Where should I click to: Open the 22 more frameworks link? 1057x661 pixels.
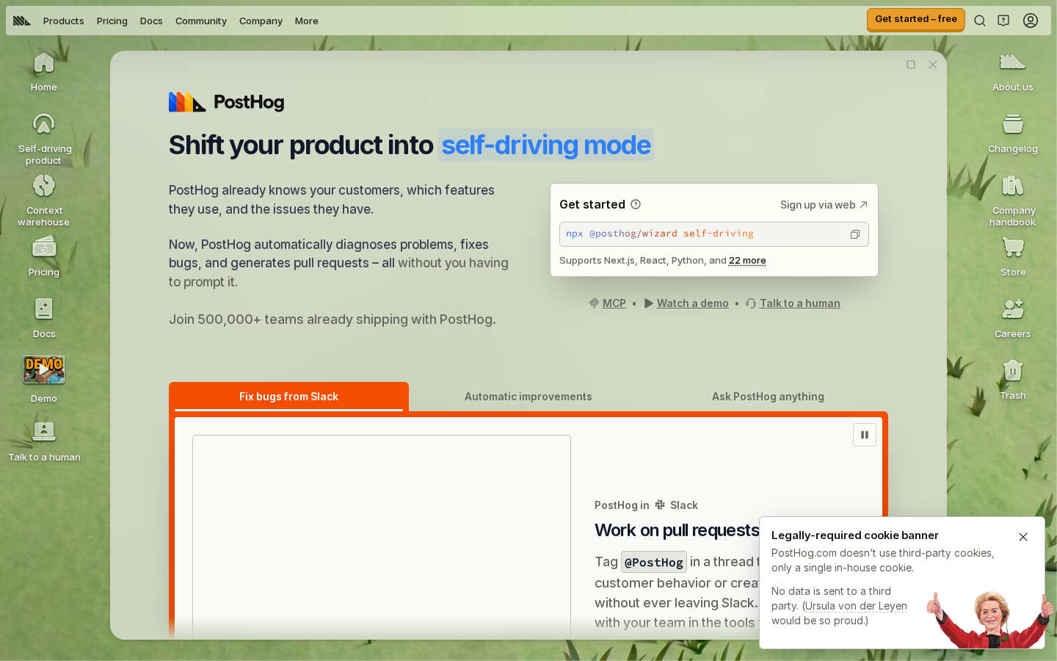point(747,261)
